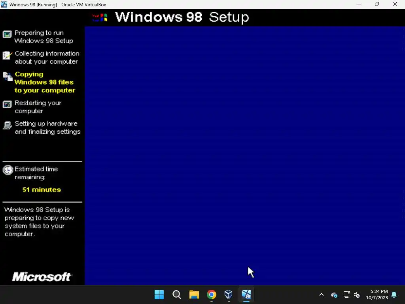Open taskbar Search

tap(177, 294)
